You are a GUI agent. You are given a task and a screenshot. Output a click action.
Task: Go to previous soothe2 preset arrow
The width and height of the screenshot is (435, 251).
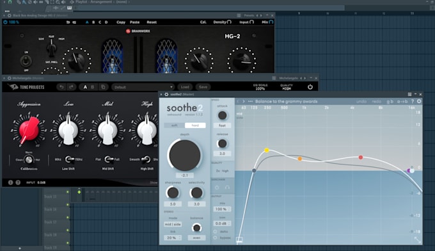click(x=238, y=101)
